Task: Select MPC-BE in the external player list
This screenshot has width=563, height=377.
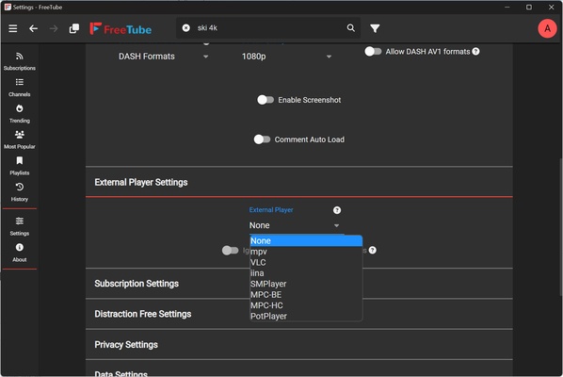Action: pos(306,295)
